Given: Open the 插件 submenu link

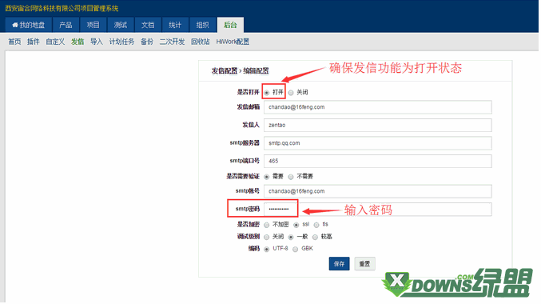Looking at the screenshot, I should tap(33, 42).
